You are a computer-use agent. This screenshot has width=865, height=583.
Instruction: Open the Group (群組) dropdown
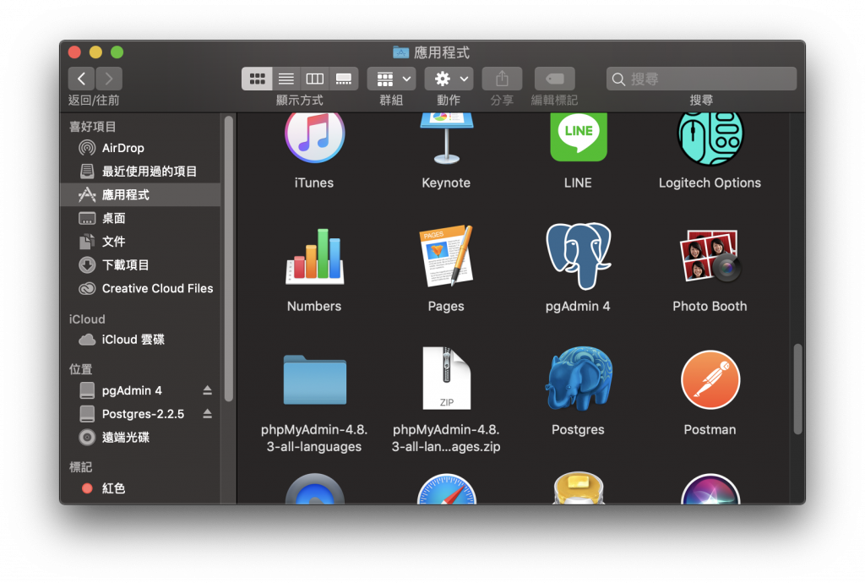pyautogui.click(x=392, y=79)
